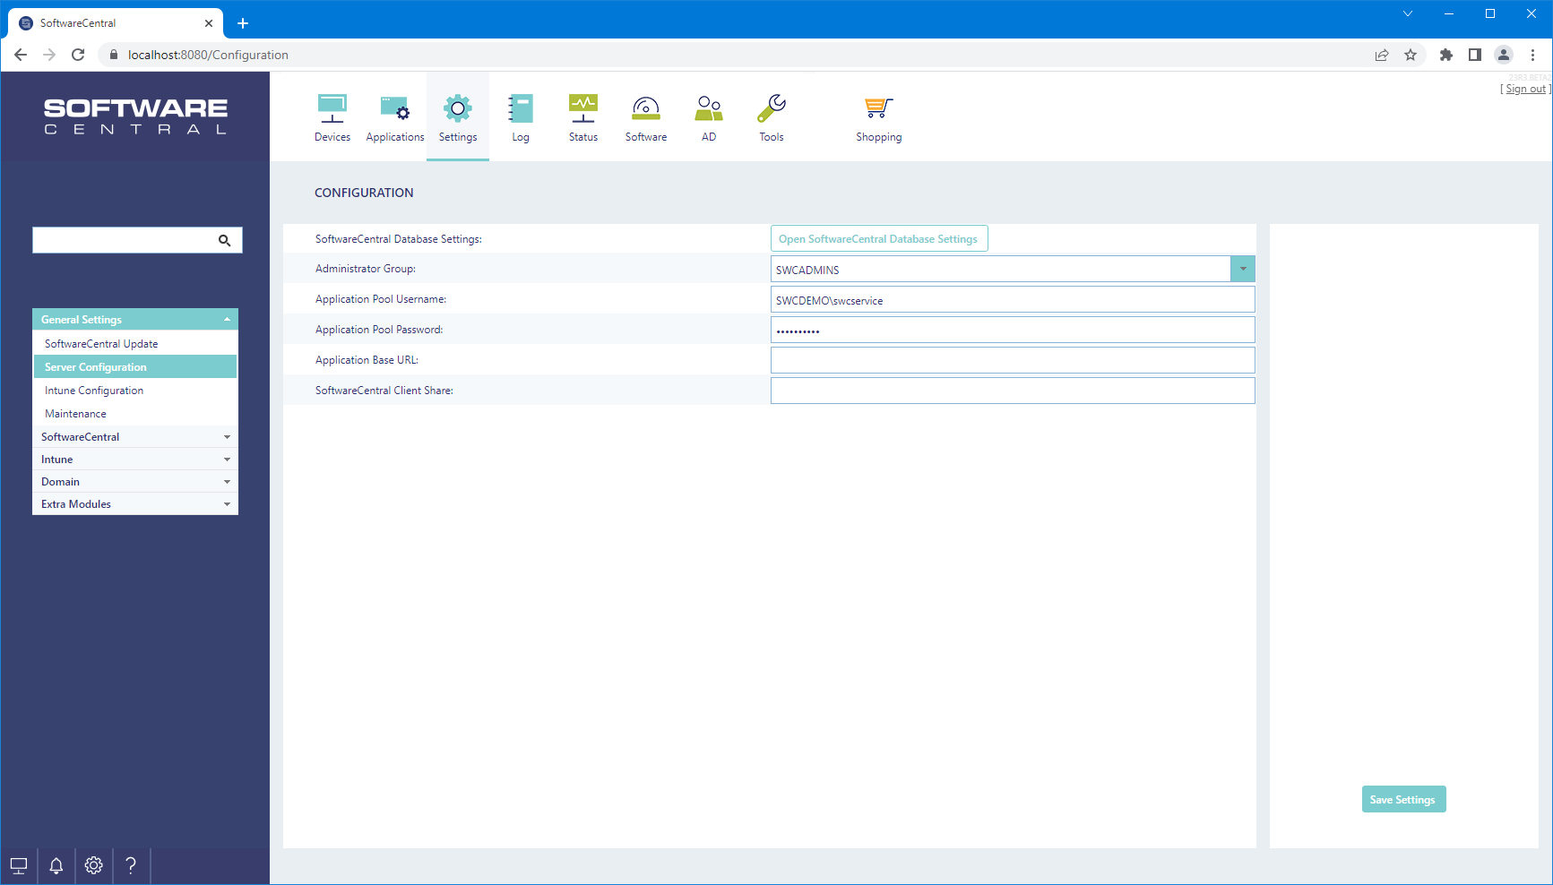Click the sidebar search magnifier icon
The image size is (1553, 885).
[x=225, y=240]
